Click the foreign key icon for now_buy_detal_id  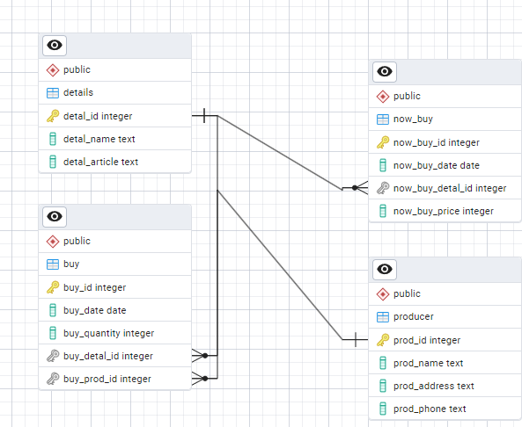click(x=383, y=188)
